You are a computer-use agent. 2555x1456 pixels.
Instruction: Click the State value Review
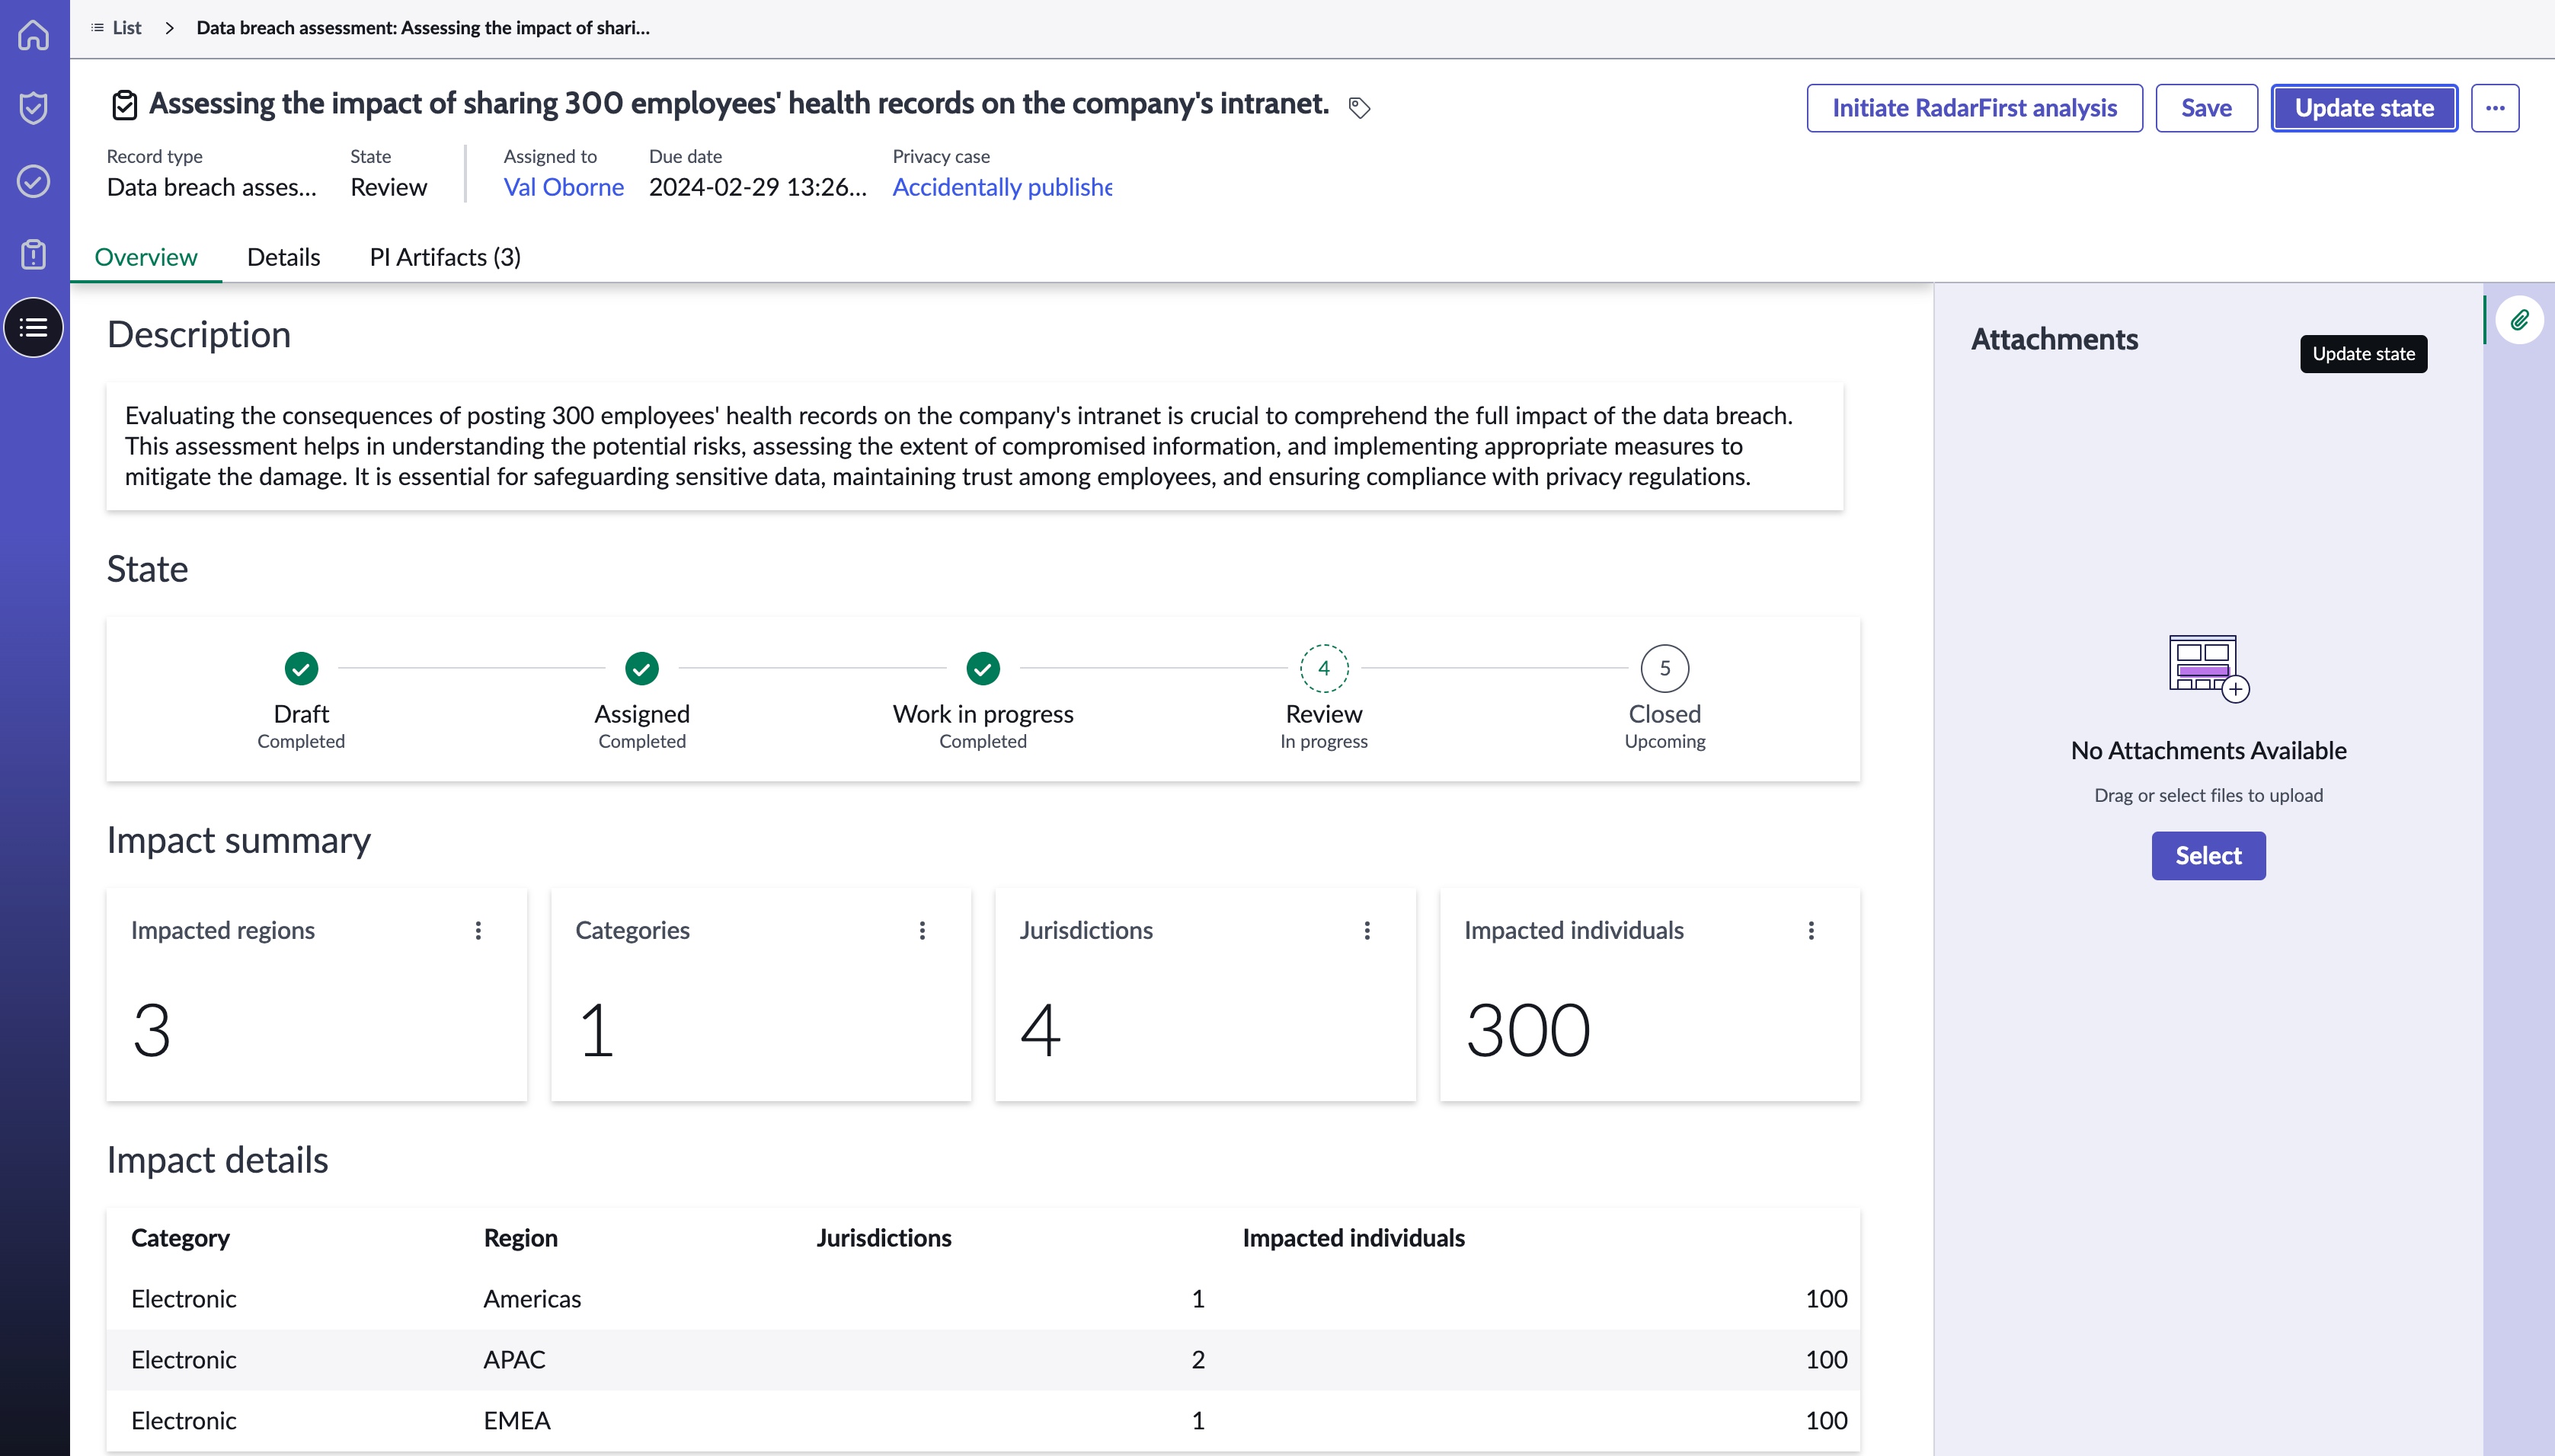(389, 187)
